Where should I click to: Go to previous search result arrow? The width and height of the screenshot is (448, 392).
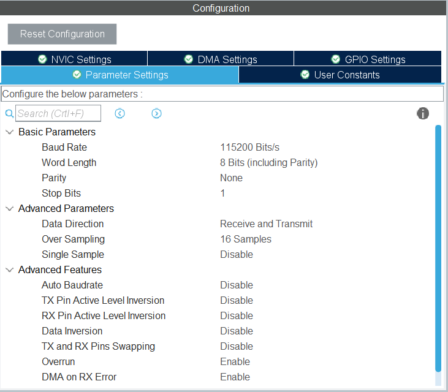120,113
